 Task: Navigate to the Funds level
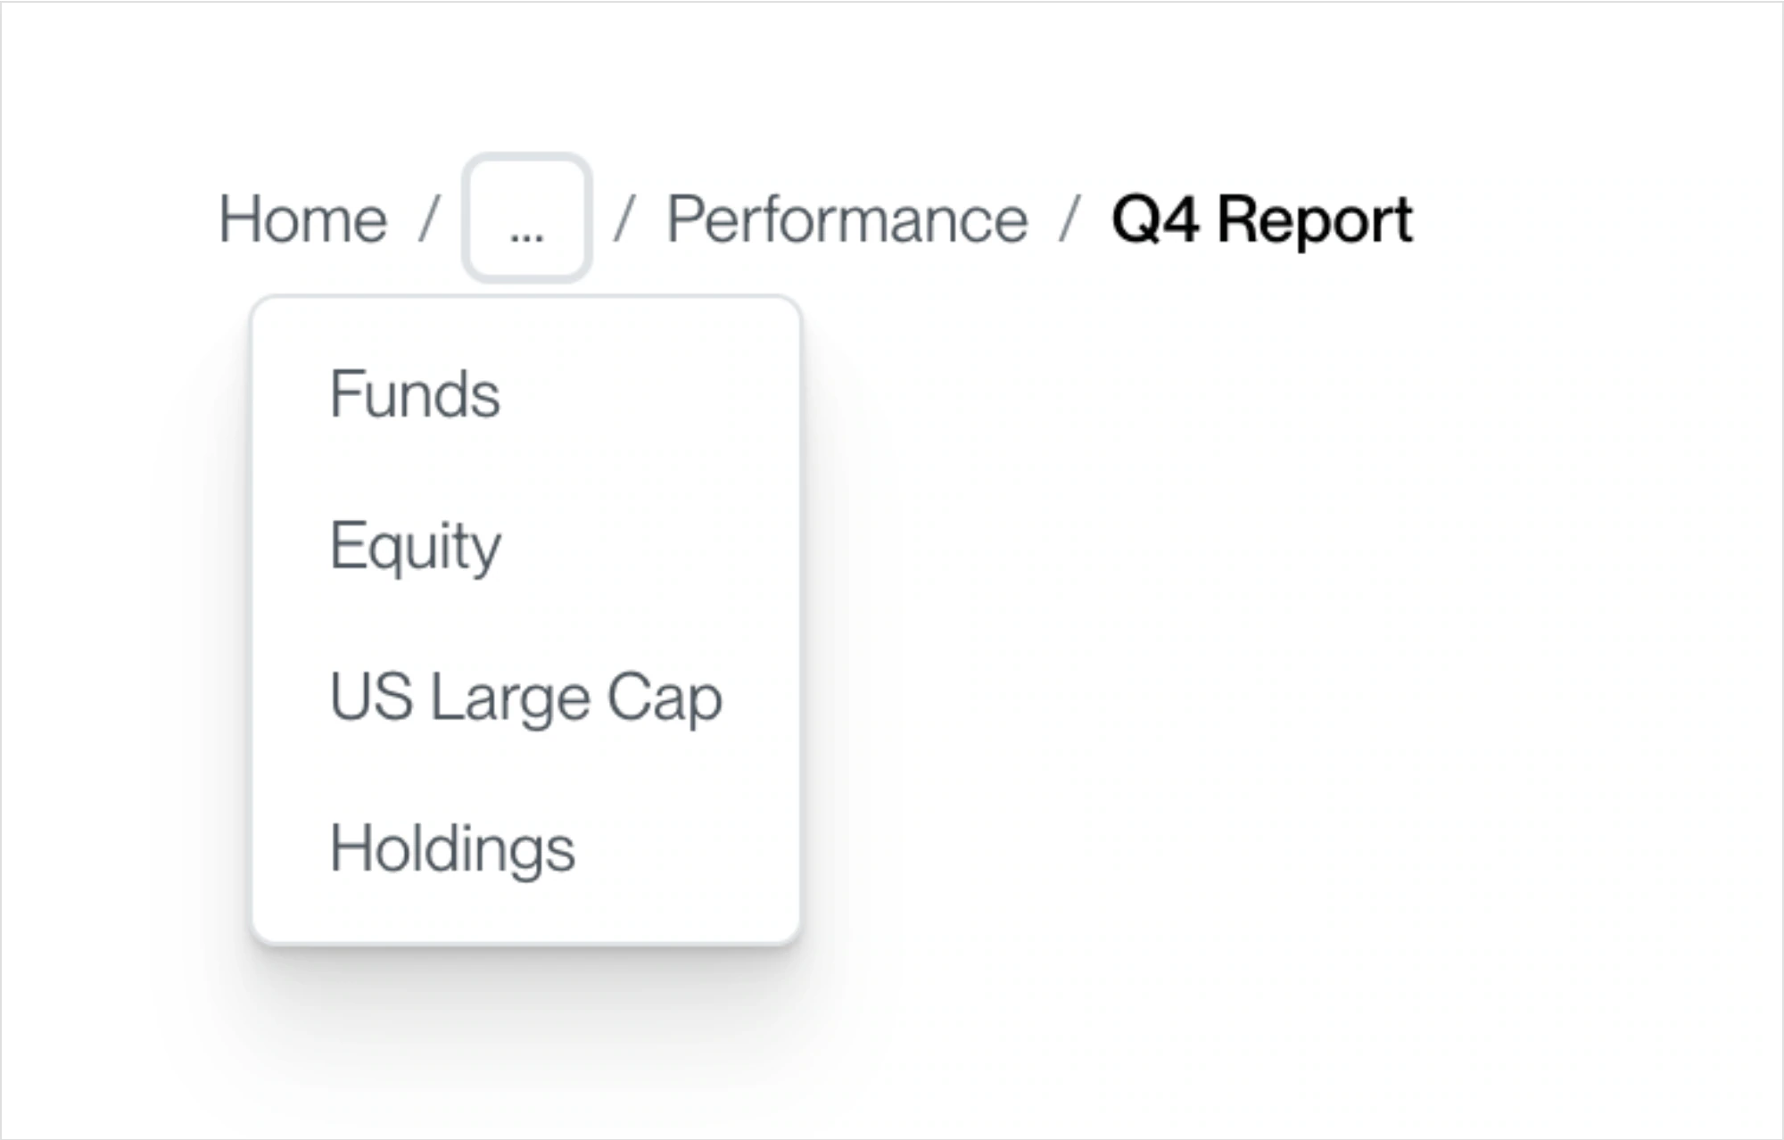[525, 393]
